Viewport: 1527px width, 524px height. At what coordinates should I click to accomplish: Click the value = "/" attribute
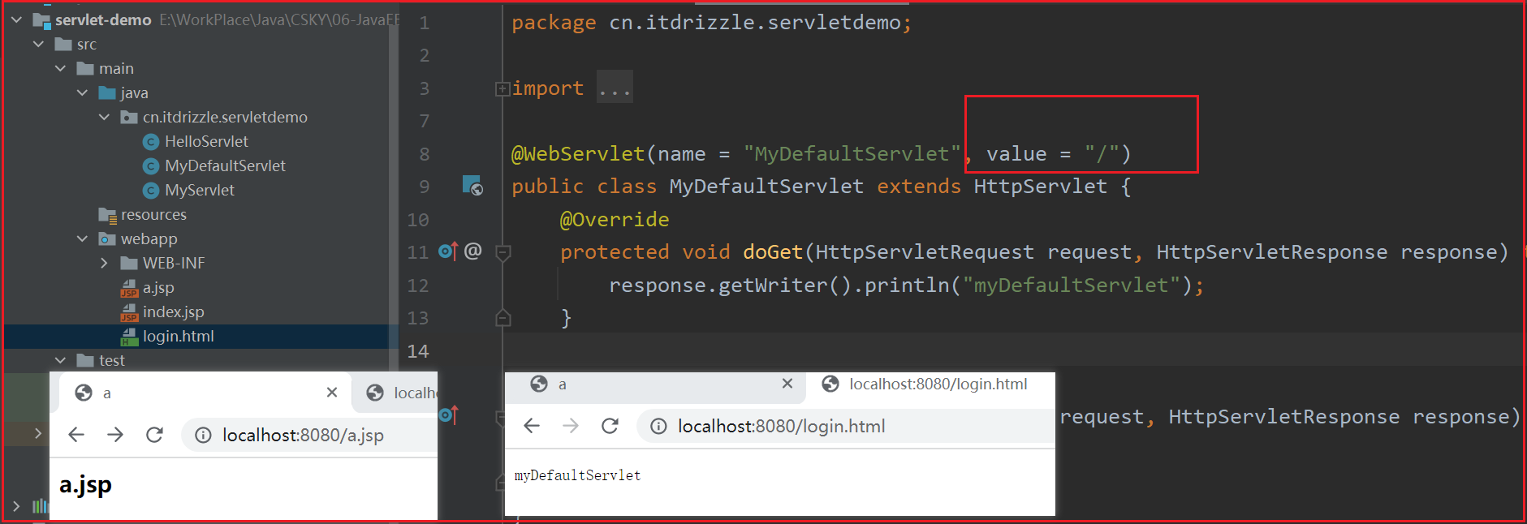(1053, 153)
